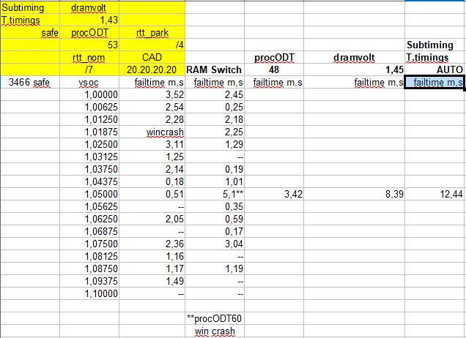This screenshot has height=338, width=466.
Task: Select the vsoc value 1,00625
Action: coord(89,107)
